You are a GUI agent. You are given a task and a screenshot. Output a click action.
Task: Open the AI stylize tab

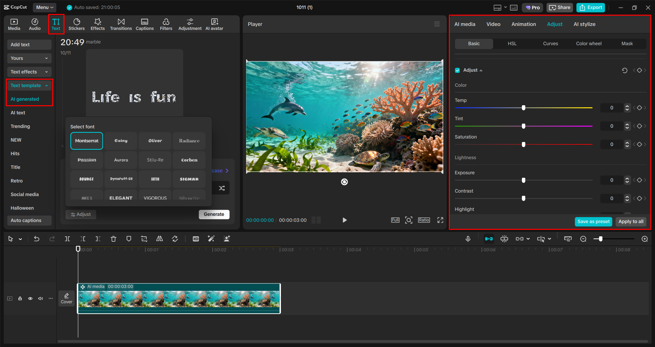coord(584,24)
